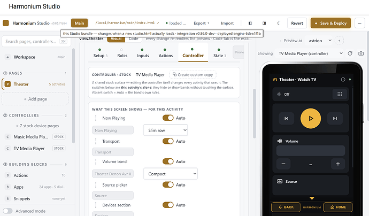Click next track button in preview
This screenshot has width=369, height=216.
(x=335, y=118)
